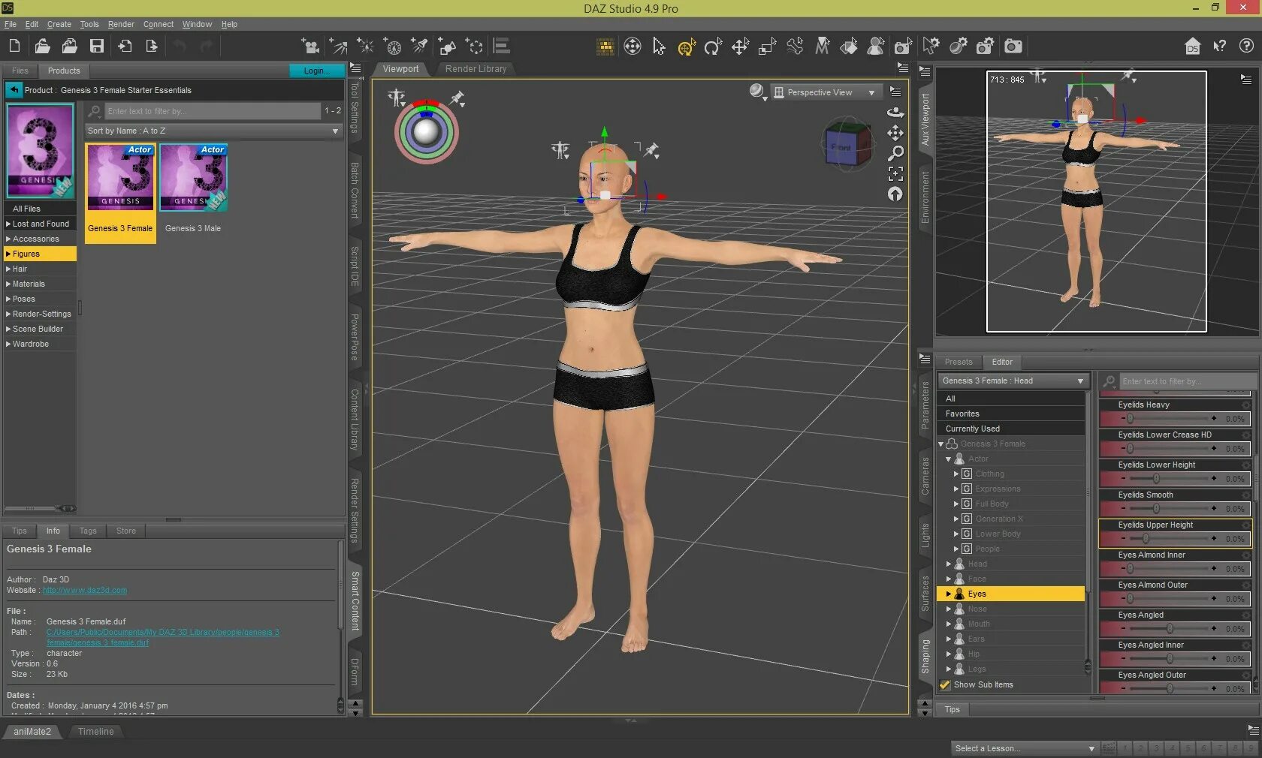This screenshot has width=1262, height=758.
Task: Open the Select a Lesson dropdown
Action: coord(1025,748)
